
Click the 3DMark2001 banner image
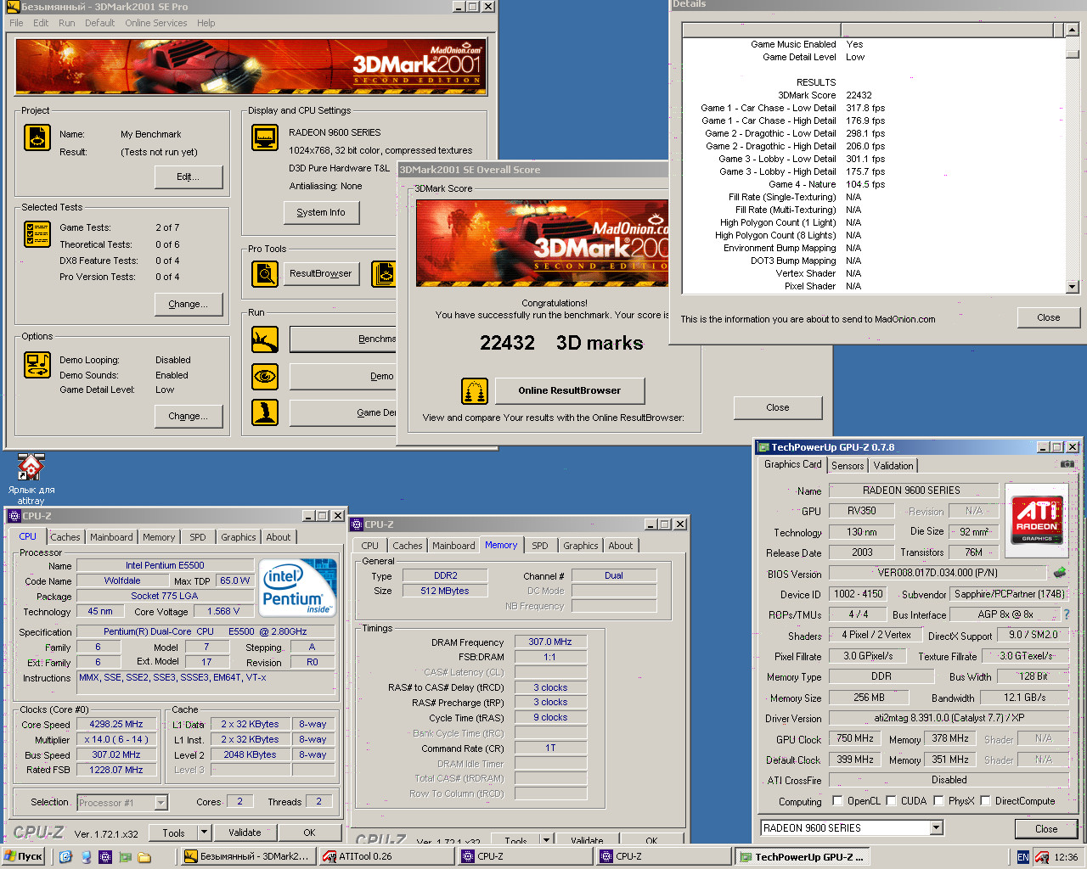[251, 66]
